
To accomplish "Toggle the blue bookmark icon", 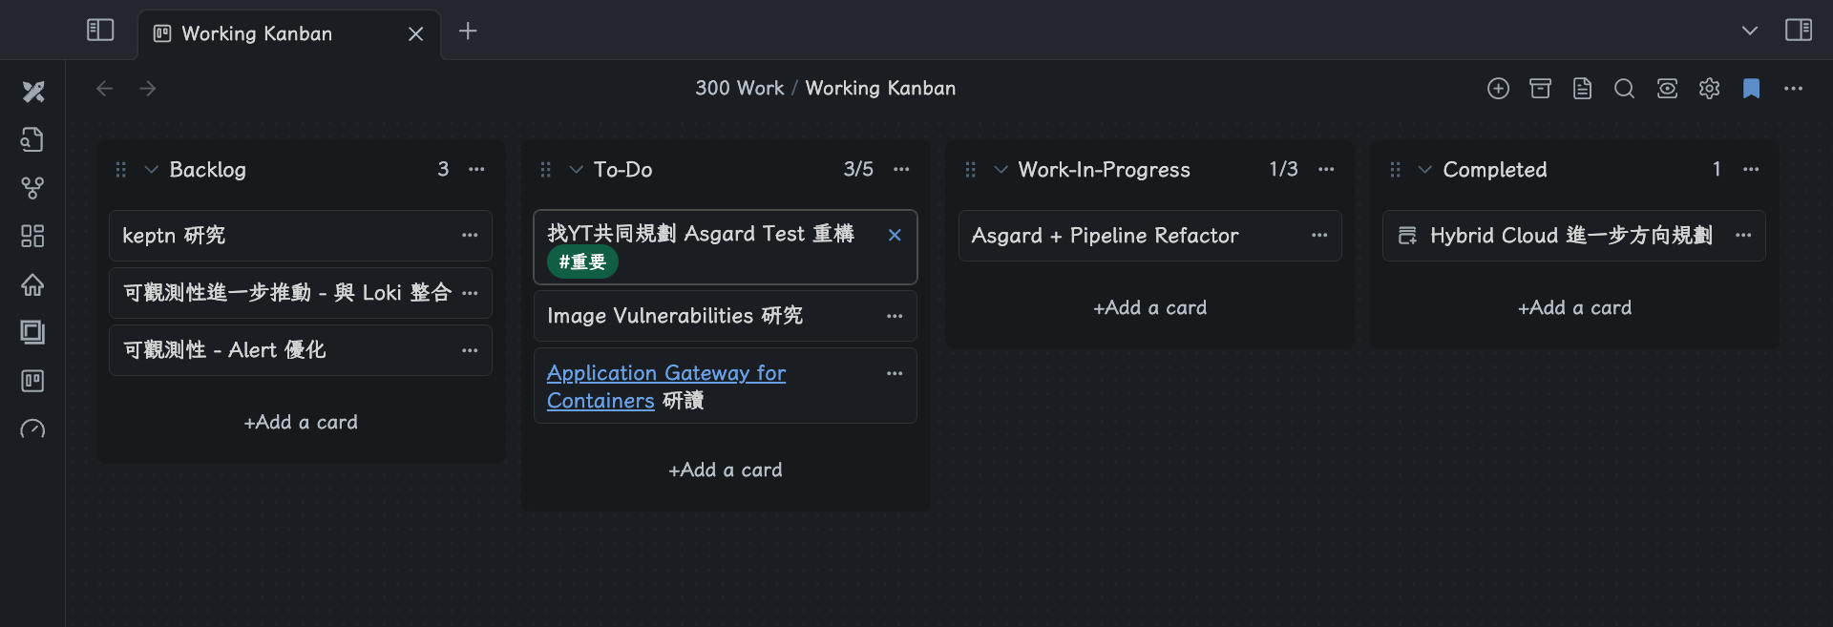I will point(1751,89).
